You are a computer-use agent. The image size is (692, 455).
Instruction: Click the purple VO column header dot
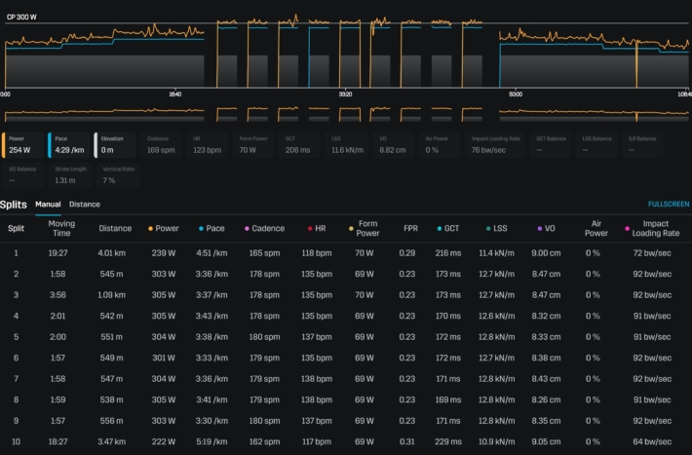coord(539,229)
